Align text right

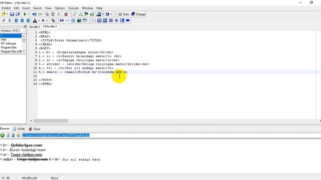[28, 20]
